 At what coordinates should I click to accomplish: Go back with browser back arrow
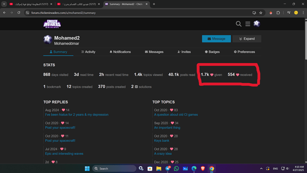tap(4, 12)
